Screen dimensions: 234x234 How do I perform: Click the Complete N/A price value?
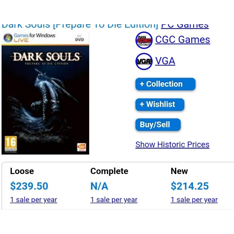tap(99, 186)
